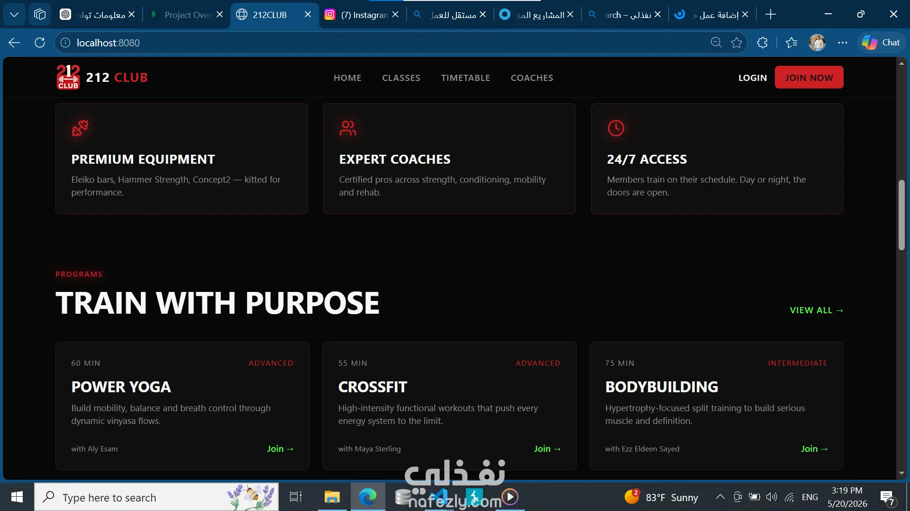This screenshot has height=511, width=910.
Task: Open CLASSES in the site navigation
Action: [401, 78]
